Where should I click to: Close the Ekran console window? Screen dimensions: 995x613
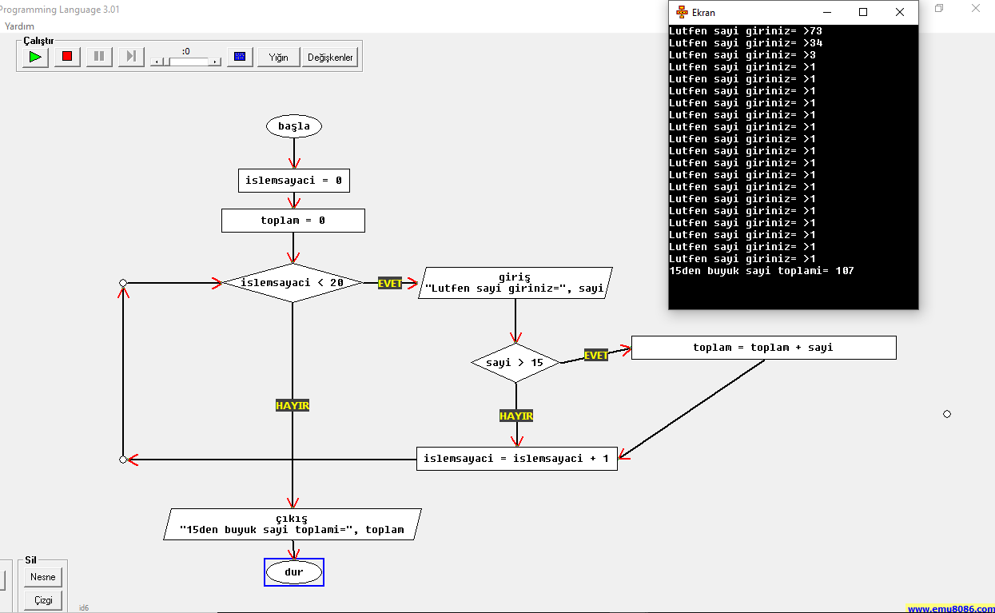pyautogui.click(x=900, y=12)
